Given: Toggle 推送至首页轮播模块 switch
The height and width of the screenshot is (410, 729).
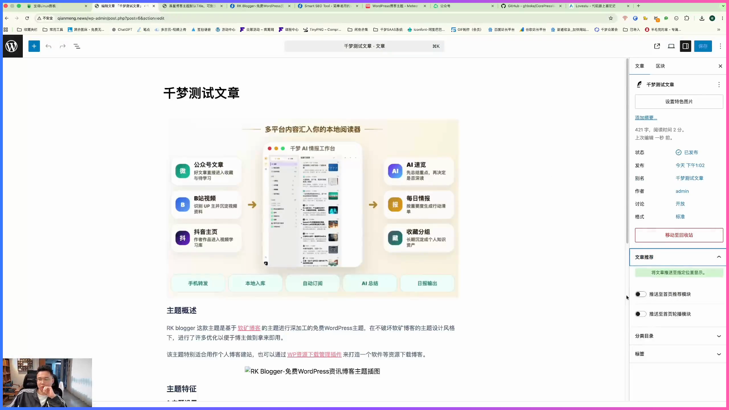Looking at the screenshot, I should click(x=640, y=314).
